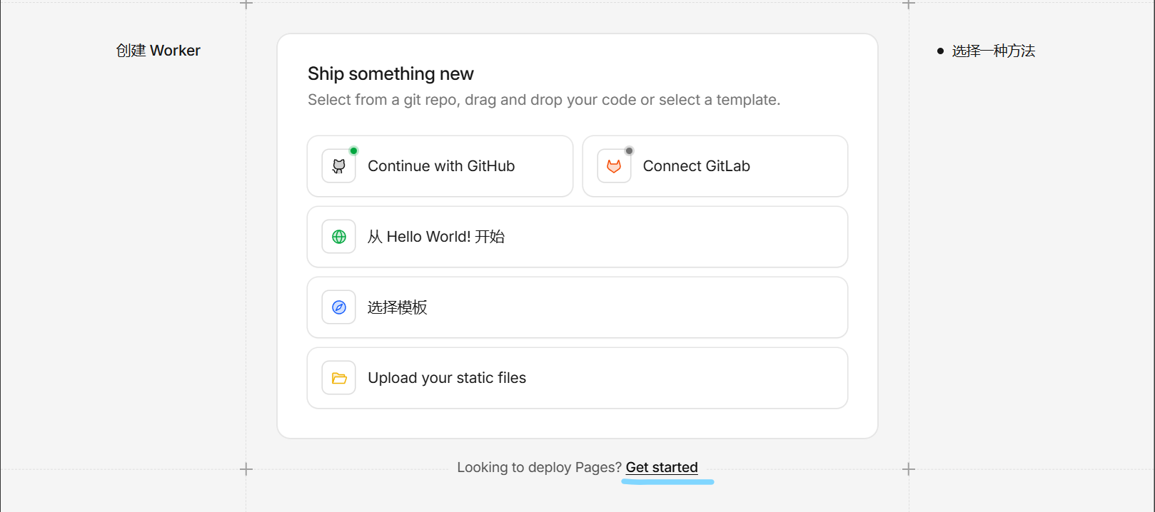Click the green status dot on GitHub
Image resolution: width=1155 pixels, height=512 pixels.
(x=353, y=150)
